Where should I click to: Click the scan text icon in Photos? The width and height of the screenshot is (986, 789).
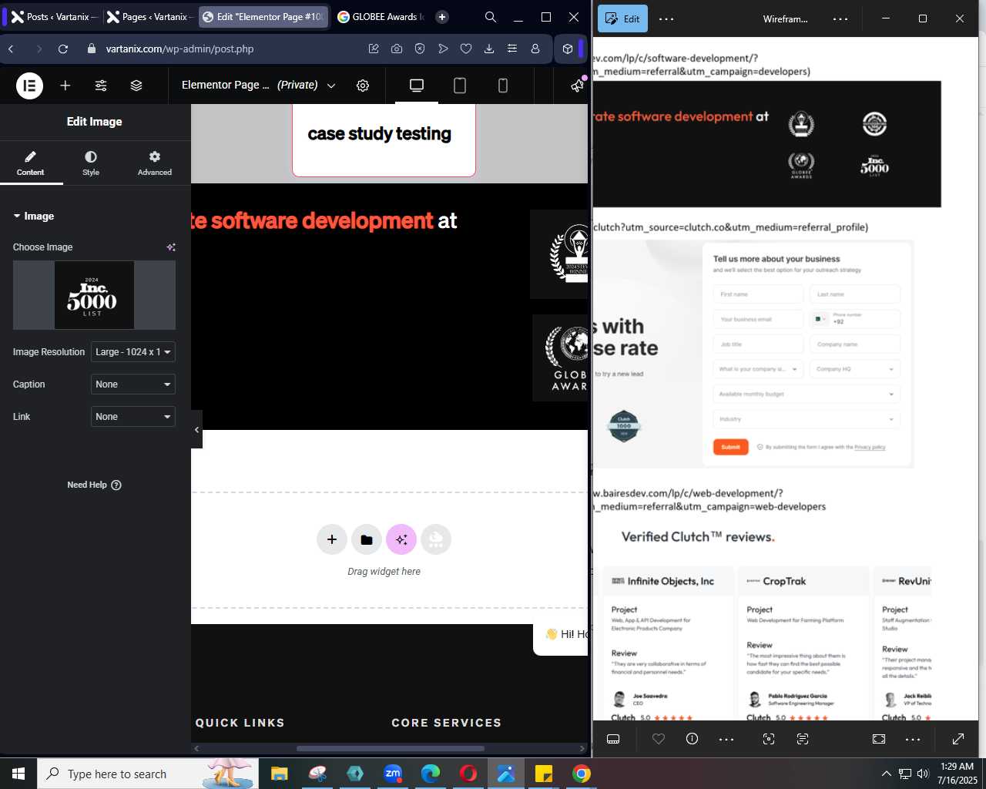tap(803, 739)
